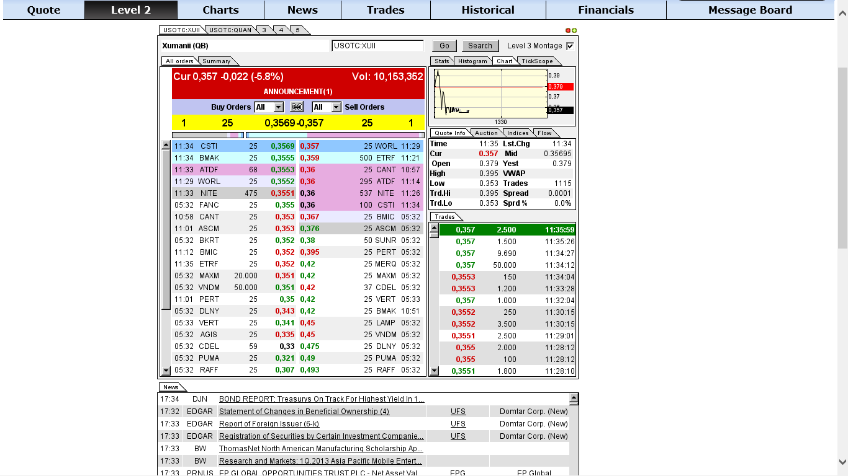Image resolution: width=848 pixels, height=476 pixels.
Task: Click the chain link icon between order filters
Action: (297, 107)
